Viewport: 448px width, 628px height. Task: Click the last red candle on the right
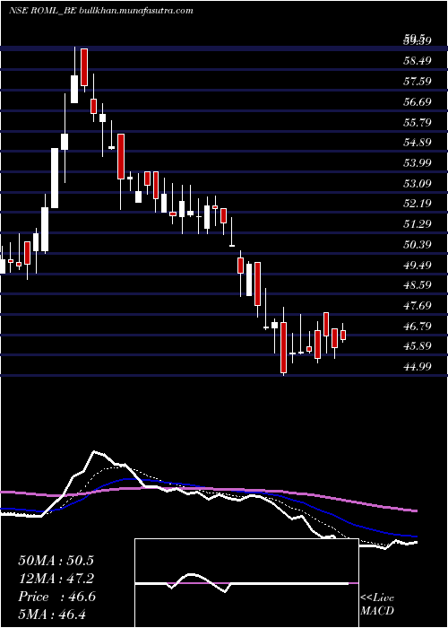(x=343, y=335)
